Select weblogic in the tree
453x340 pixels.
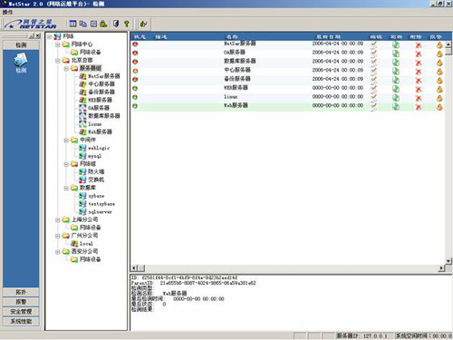99,148
